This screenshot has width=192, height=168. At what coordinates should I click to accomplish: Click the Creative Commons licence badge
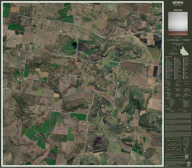click(166, 166)
